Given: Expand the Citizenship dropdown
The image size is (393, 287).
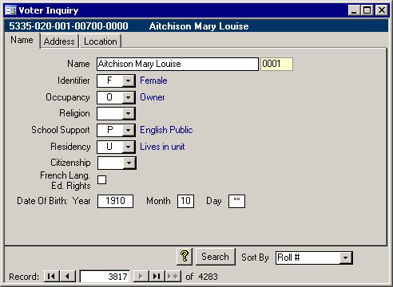Looking at the screenshot, I should click(129, 163).
